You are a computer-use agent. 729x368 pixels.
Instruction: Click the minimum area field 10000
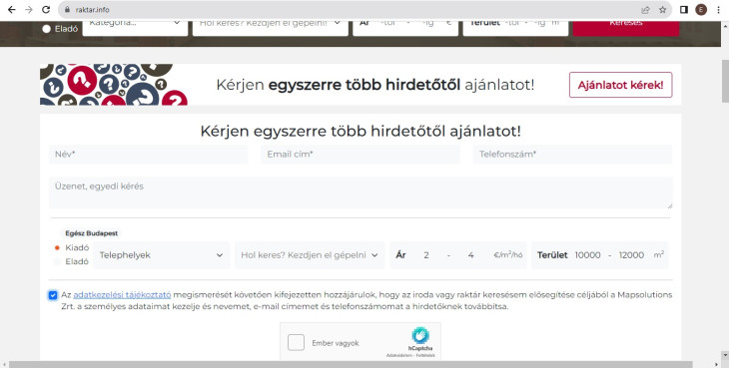pos(587,255)
